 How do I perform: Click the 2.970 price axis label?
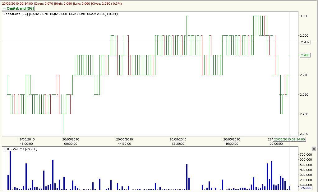click(304, 75)
